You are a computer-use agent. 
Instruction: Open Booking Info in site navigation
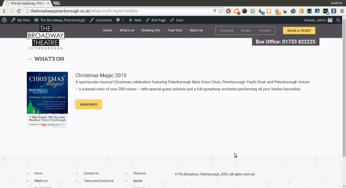coord(151,30)
